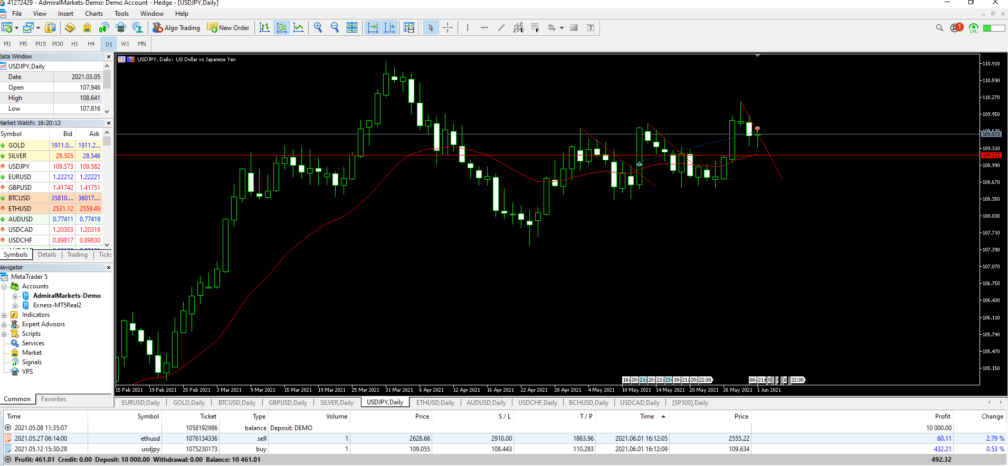This screenshot has height=466, width=1008.
Task: Select GOLD row in Market Watch
Action: point(51,145)
